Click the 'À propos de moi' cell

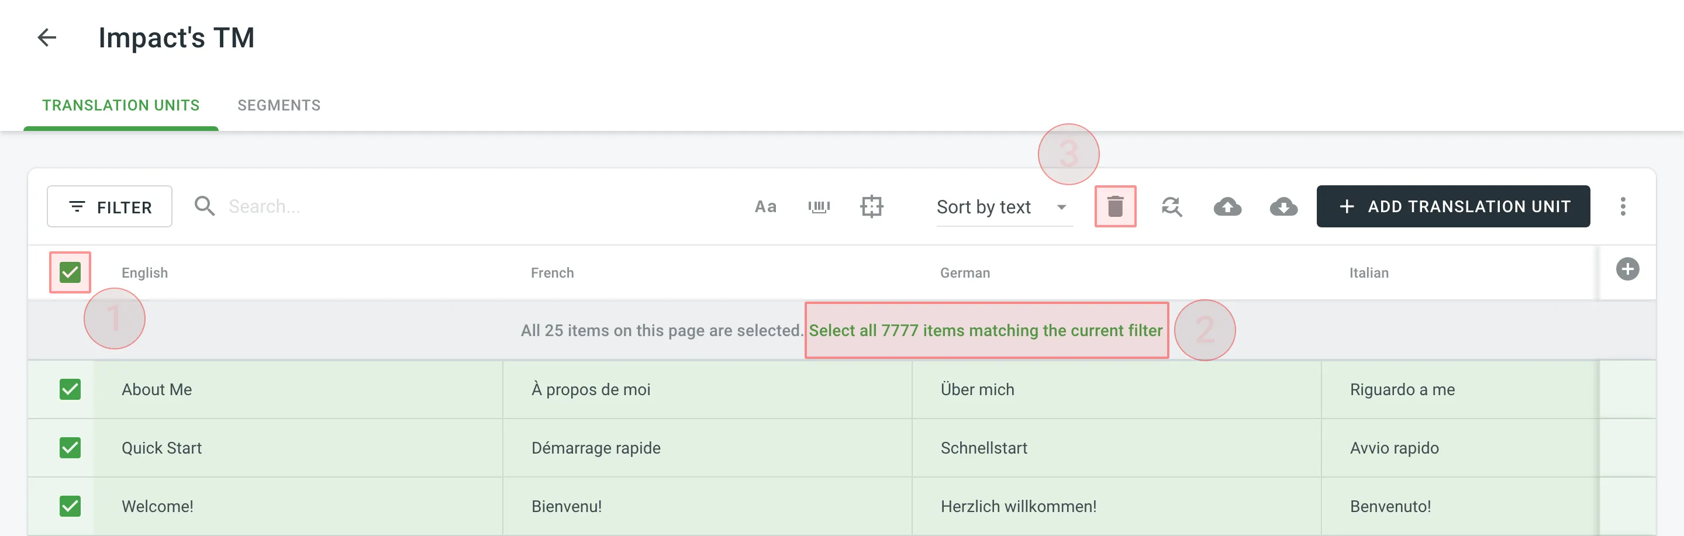point(708,390)
